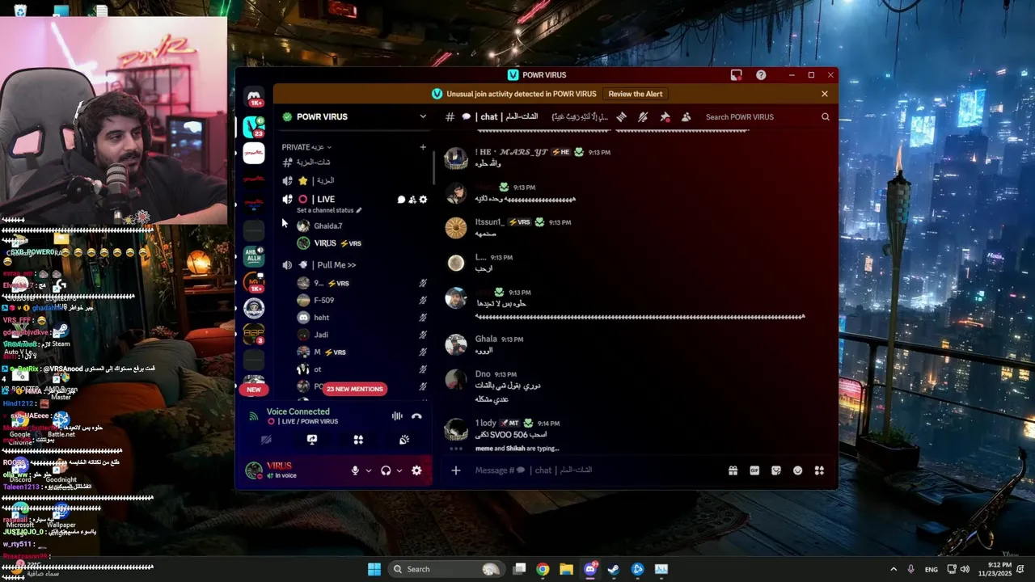Open the Discord inbox icon in title bar
The height and width of the screenshot is (582, 1035).
tap(736, 75)
